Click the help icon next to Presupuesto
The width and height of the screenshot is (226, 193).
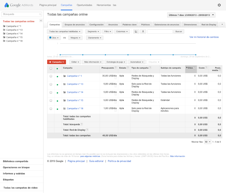pos(116,68)
